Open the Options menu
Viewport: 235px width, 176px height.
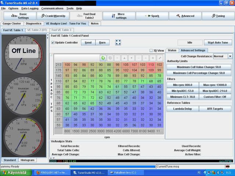coord(13,8)
